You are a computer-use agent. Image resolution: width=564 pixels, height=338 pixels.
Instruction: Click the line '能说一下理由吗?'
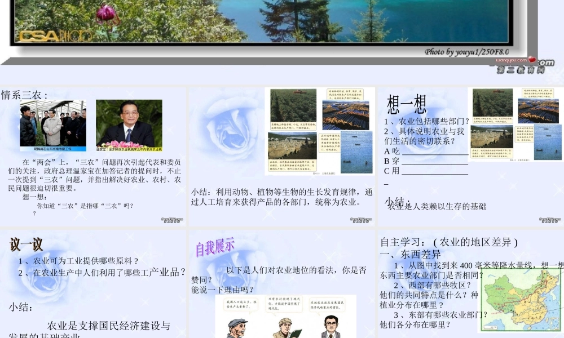tap(222, 290)
